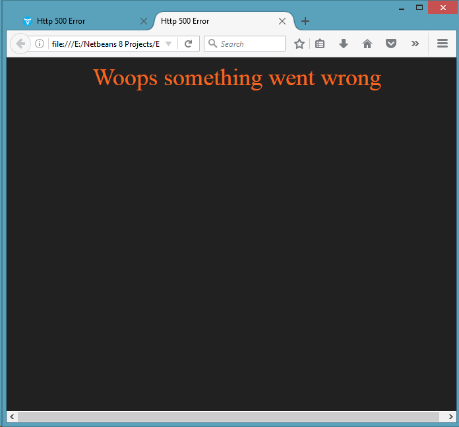The height and width of the screenshot is (427, 459).
Task: Close the active Http 500 Error tab
Action: point(282,21)
